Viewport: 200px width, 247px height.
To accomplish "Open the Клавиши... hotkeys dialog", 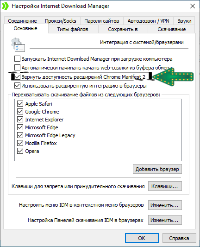I will click(165, 186).
